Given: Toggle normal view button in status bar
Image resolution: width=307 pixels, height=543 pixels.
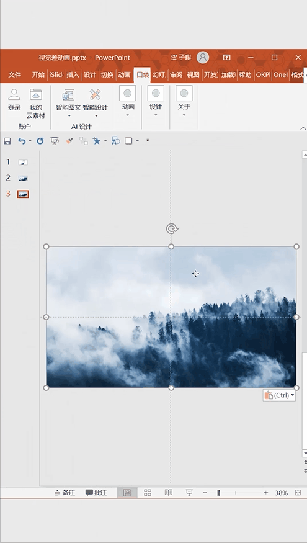Looking at the screenshot, I should [x=127, y=493].
